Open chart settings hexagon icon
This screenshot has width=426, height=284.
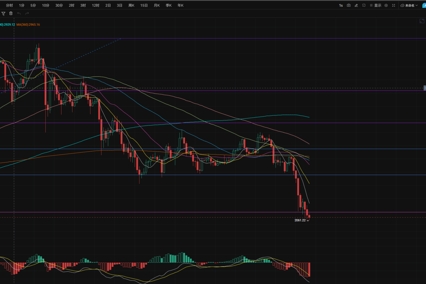point(386,5)
